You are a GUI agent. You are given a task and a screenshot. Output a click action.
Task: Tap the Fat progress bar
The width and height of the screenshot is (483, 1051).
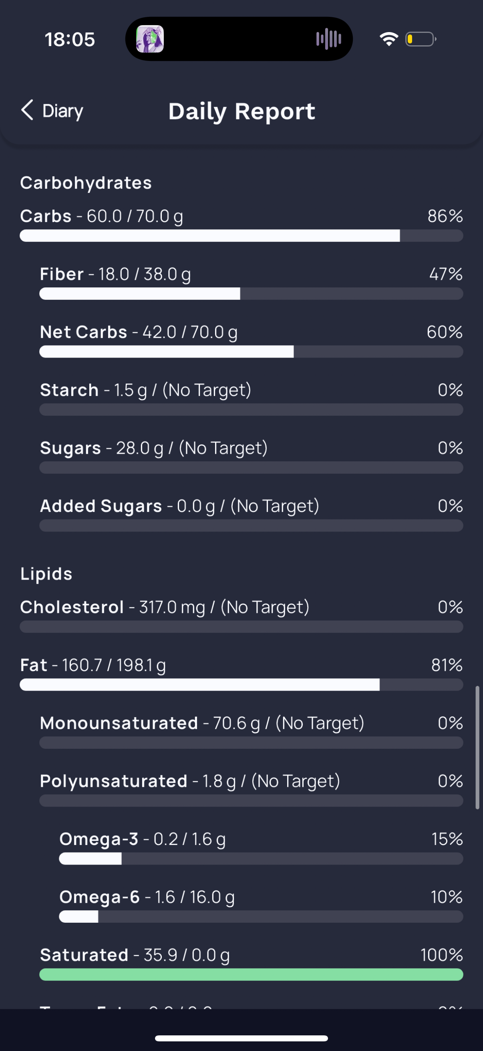click(x=241, y=685)
